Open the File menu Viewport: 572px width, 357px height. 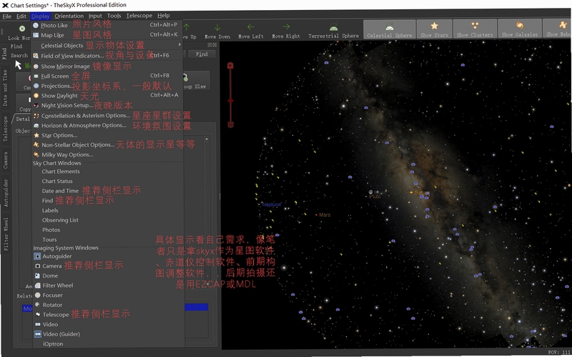[6, 16]
